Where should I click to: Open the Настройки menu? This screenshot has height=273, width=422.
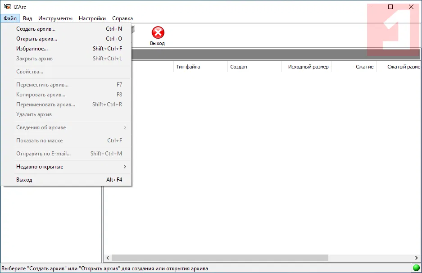point(92,18)
